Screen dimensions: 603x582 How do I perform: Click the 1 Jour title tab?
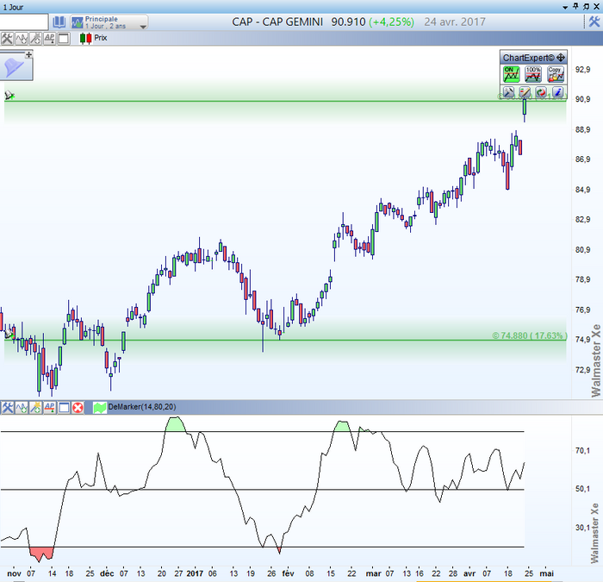(x=13, y=7)
